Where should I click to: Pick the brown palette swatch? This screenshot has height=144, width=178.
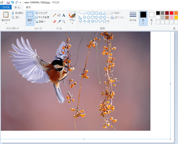(167, 17)
